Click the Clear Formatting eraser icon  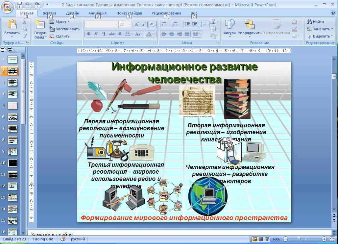pyautogui.click(x=152, y=24)
